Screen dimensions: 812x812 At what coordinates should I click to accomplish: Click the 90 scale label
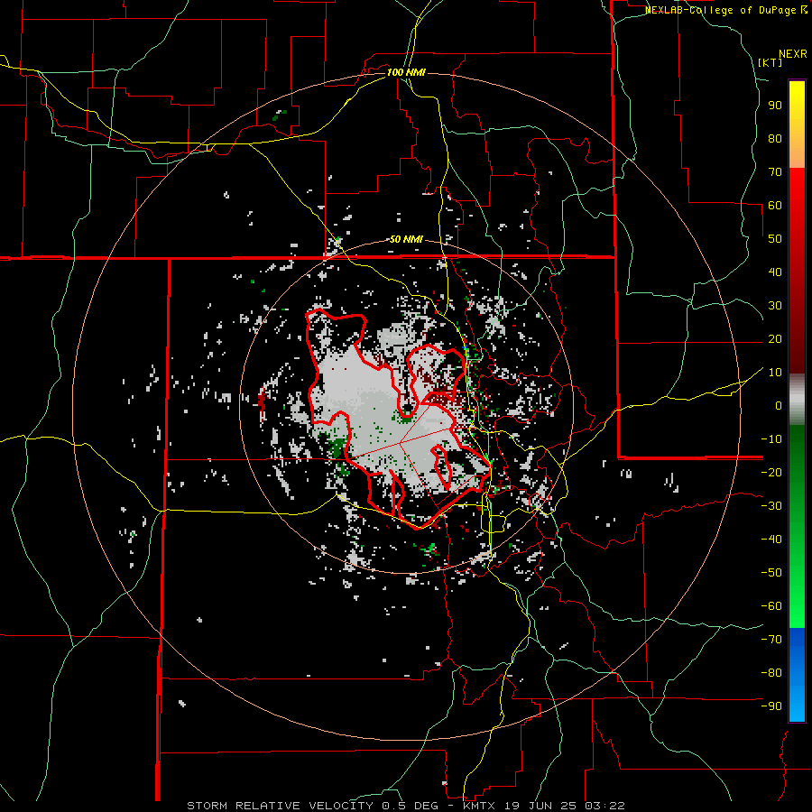point(775,106)
